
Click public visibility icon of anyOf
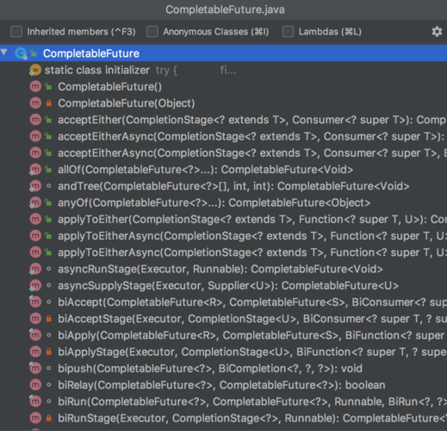(x=48, y=203)
